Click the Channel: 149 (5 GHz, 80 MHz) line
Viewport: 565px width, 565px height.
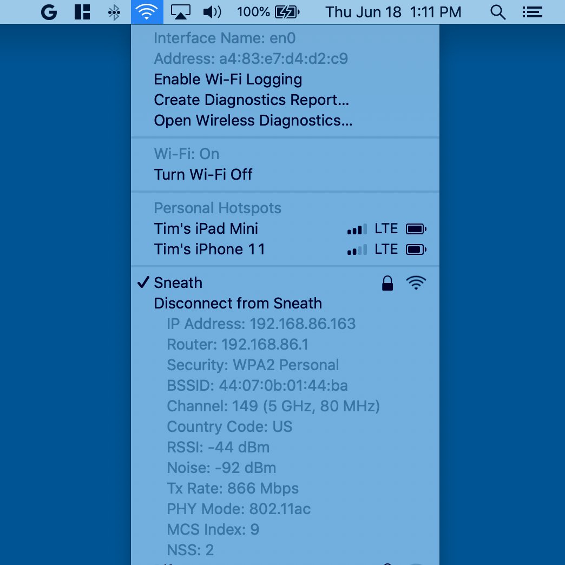click(273, 406)
